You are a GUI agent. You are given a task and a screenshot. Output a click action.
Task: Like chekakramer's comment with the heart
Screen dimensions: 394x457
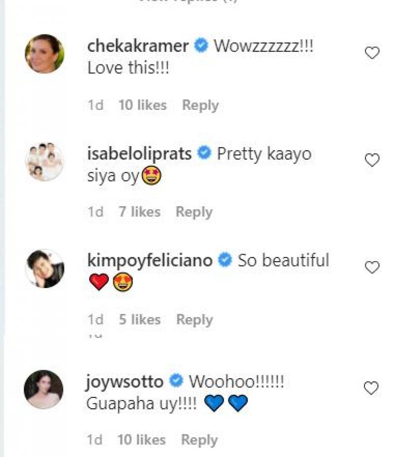click(372, 53)
